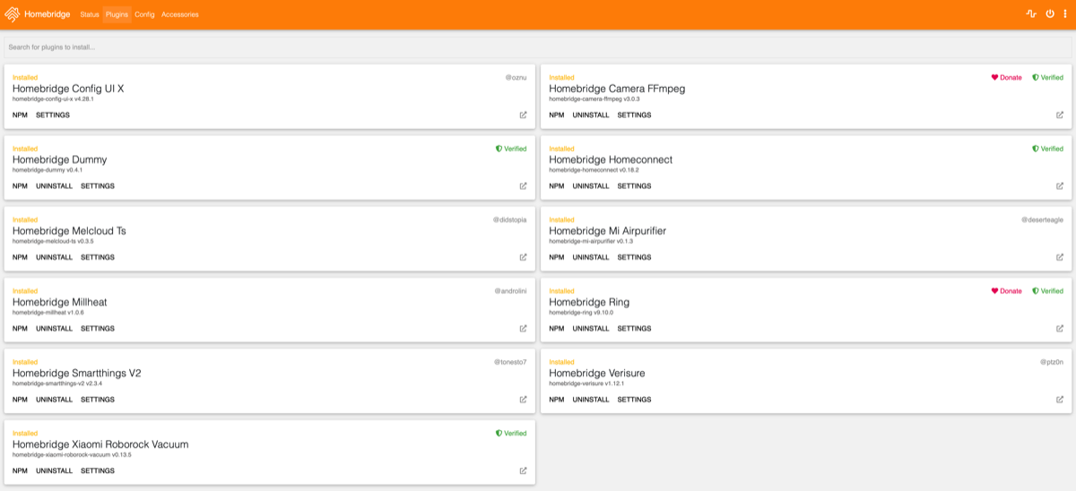Open external link icon for Homebridge Verisure
Screen dimensions: 1076x491
1060,400
